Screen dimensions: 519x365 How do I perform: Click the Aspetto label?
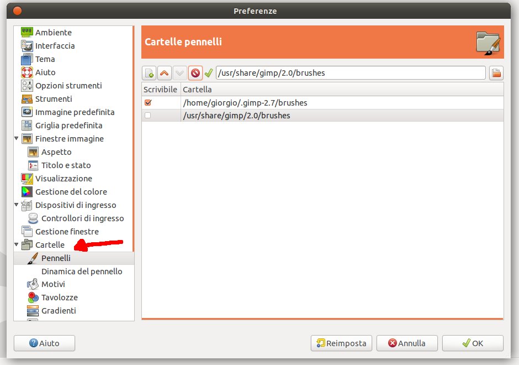click(56, 152)
